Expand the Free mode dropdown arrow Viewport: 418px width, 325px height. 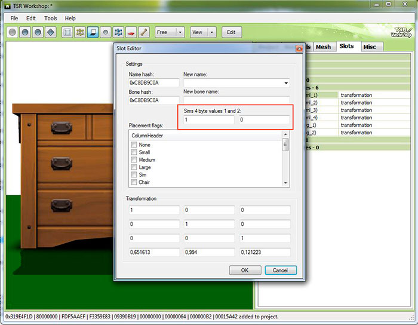(179, 32)
